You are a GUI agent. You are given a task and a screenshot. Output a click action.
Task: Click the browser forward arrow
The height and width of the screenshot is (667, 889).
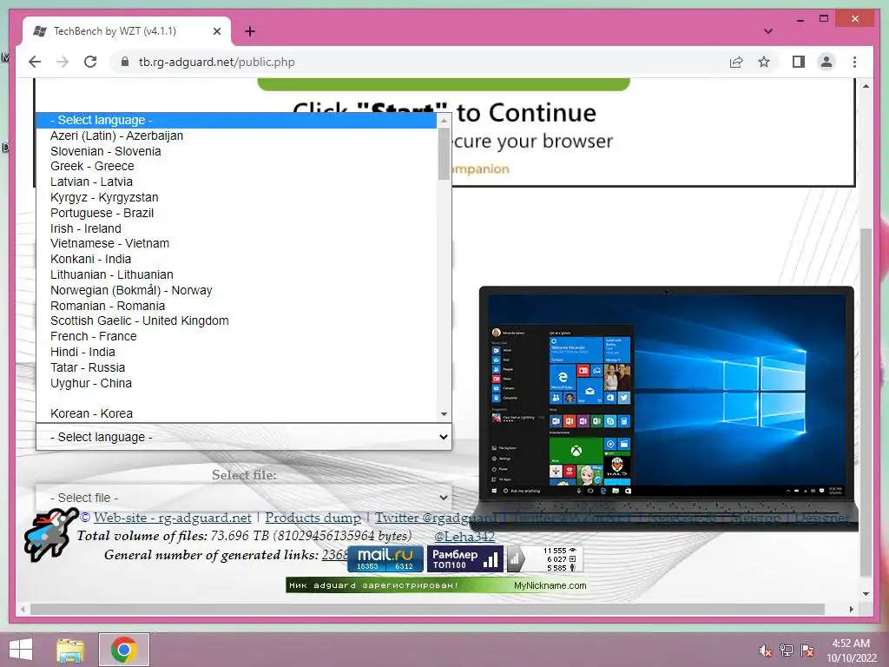(x=63, y=62)
